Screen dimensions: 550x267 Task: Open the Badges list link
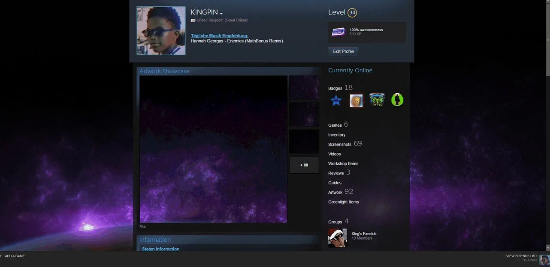tap(340, 88)
